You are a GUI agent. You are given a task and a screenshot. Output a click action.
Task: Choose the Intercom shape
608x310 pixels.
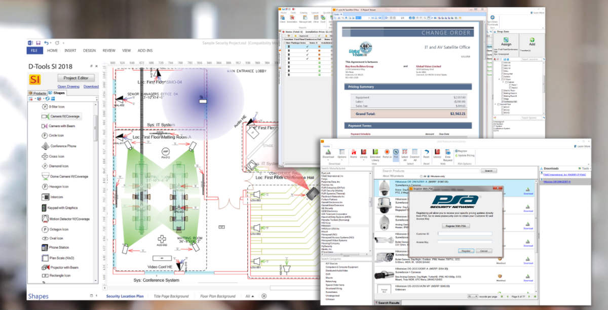pyautogui.click(x=52, y=197)
